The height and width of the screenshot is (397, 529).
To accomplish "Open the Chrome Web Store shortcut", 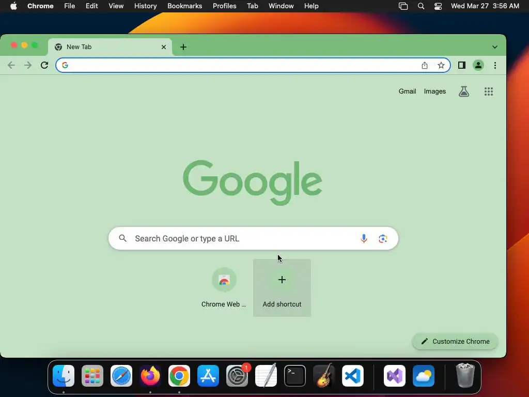I will click(224, 287).
